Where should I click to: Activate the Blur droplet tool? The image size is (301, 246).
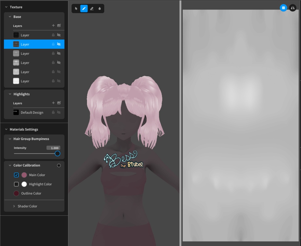pos(100,8)
